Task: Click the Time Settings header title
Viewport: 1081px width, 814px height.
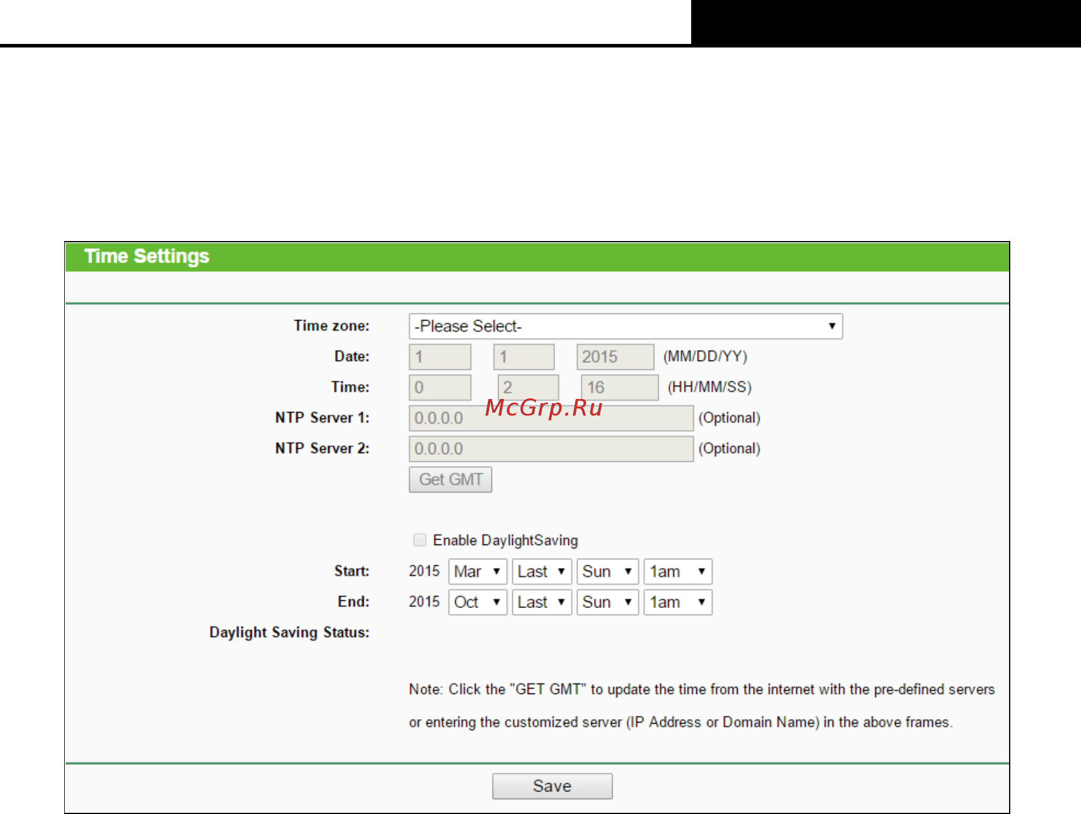Action: 147,256
